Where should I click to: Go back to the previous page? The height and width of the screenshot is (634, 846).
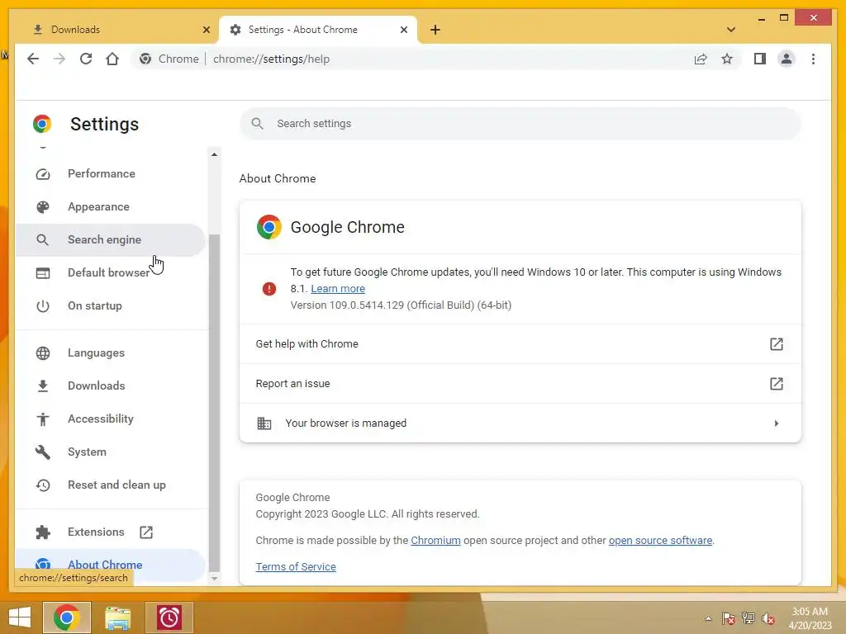click(33, 59)
